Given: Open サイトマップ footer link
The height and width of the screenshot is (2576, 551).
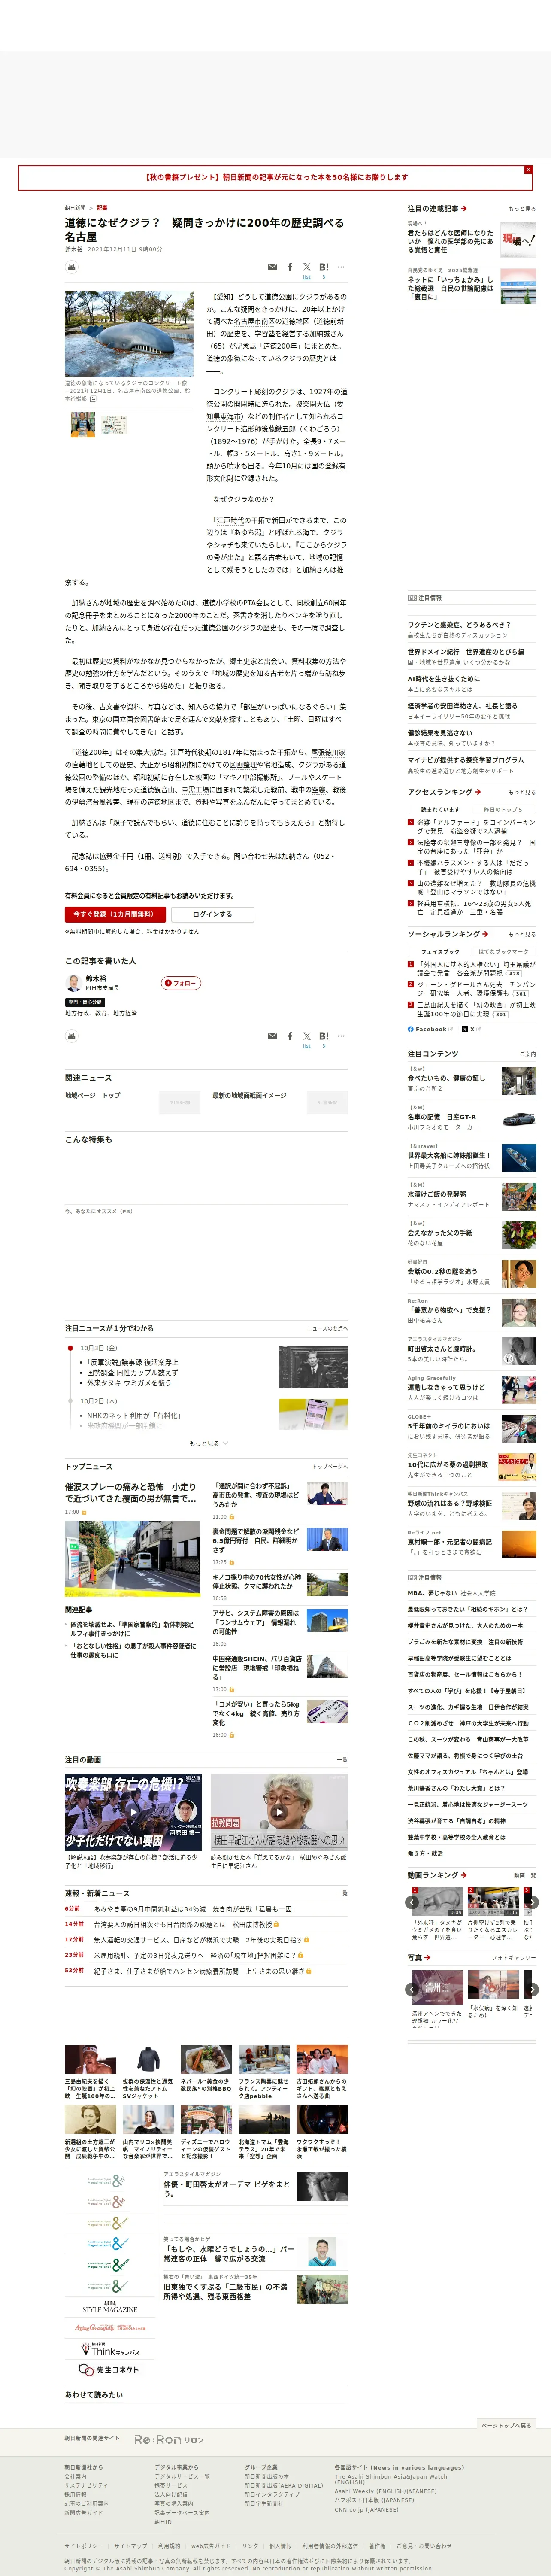Looking at the screenshot, I should (x=130, y=2546).
